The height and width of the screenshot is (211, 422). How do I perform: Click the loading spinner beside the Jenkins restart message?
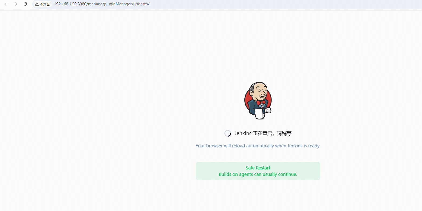click(x=228, y=133)
